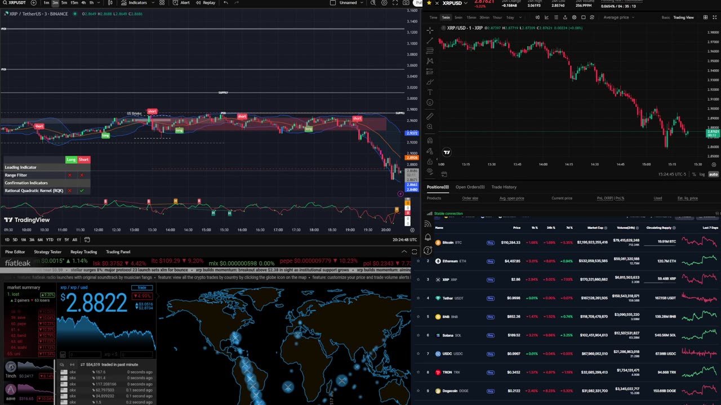Select the 15min interval on the XRPUSD chart
721x405 pixels.
(471, 17)
